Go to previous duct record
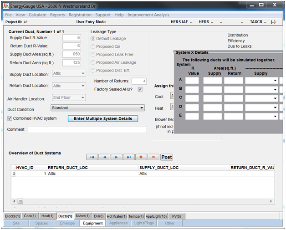The image size is (286, 230). [104, 157]
